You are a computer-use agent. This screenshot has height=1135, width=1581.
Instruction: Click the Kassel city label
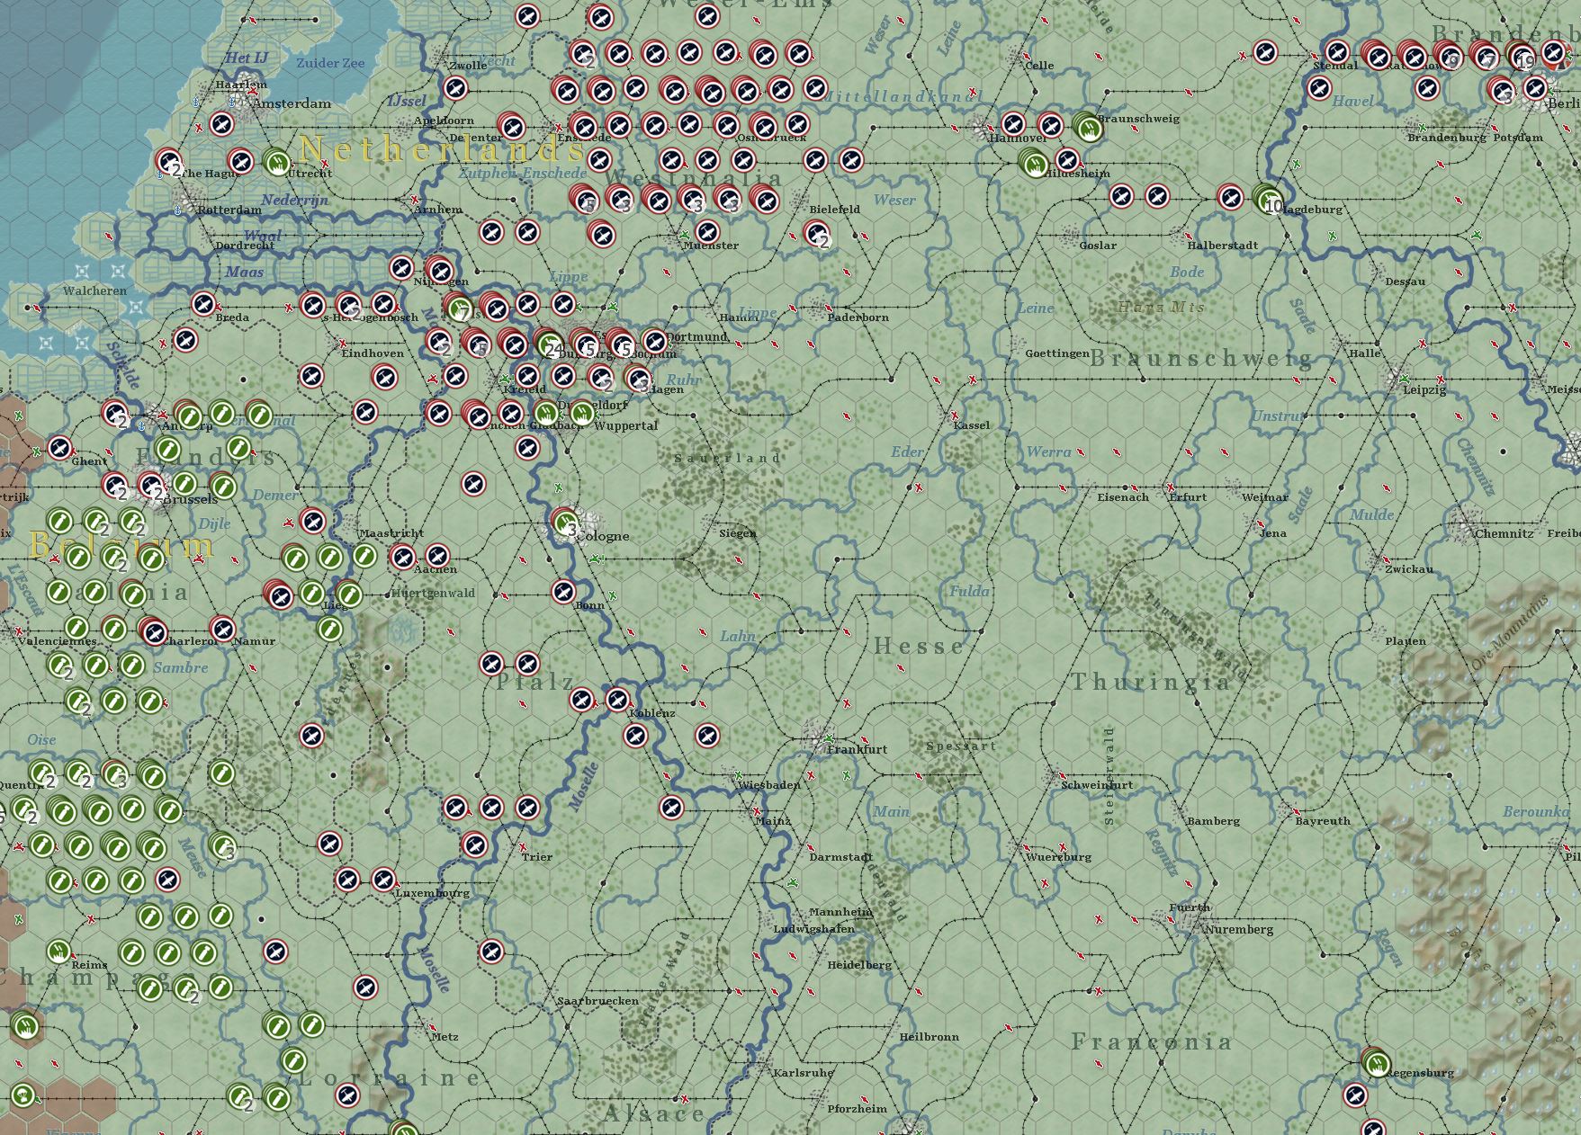971,425
